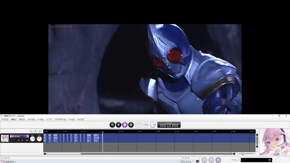Click the gear icon on オンドゥル track
Image resolution: width=290 pixels, height=163 pixels.
27,140
